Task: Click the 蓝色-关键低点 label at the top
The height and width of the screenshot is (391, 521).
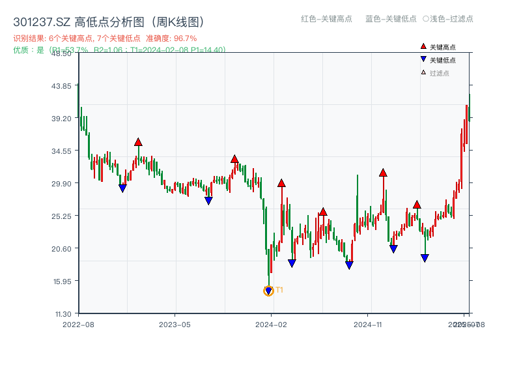Action: [391, 19]
